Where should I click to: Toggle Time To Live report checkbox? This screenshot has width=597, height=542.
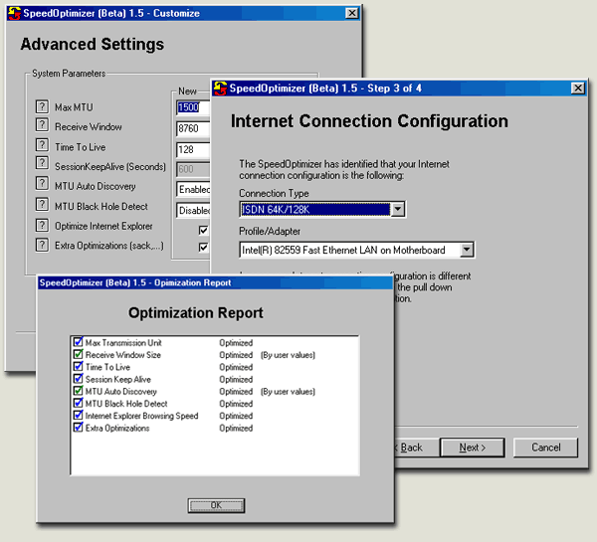78,366
